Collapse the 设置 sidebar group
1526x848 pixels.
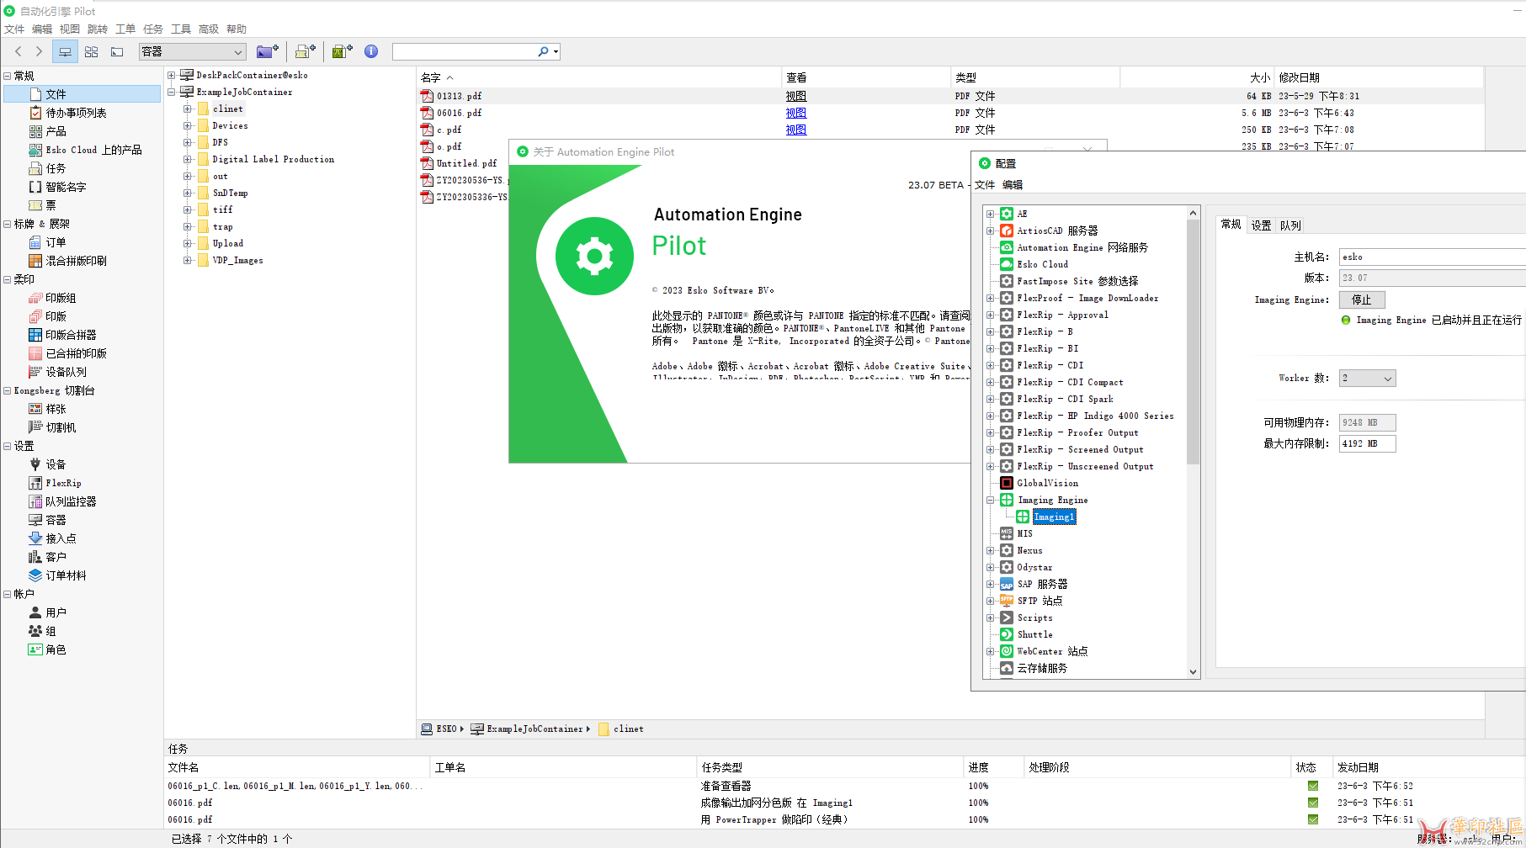[8, 446]
